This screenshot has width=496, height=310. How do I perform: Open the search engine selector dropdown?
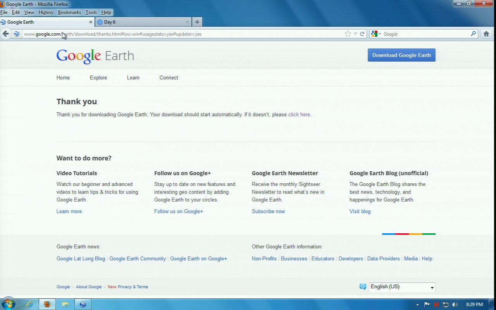pyautogui.click(x=376, y=34)
